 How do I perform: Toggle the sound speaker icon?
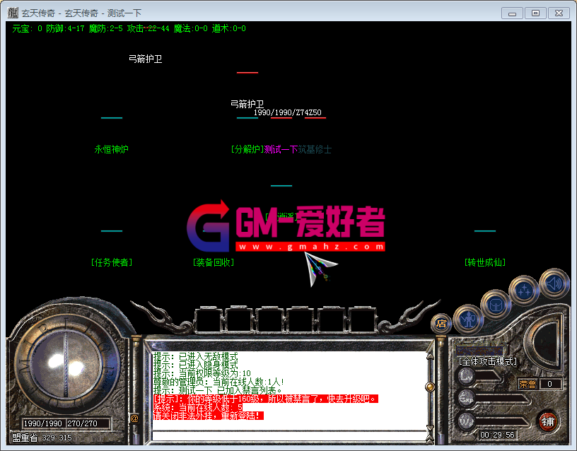pyautogui.click(x=554, y=283)
